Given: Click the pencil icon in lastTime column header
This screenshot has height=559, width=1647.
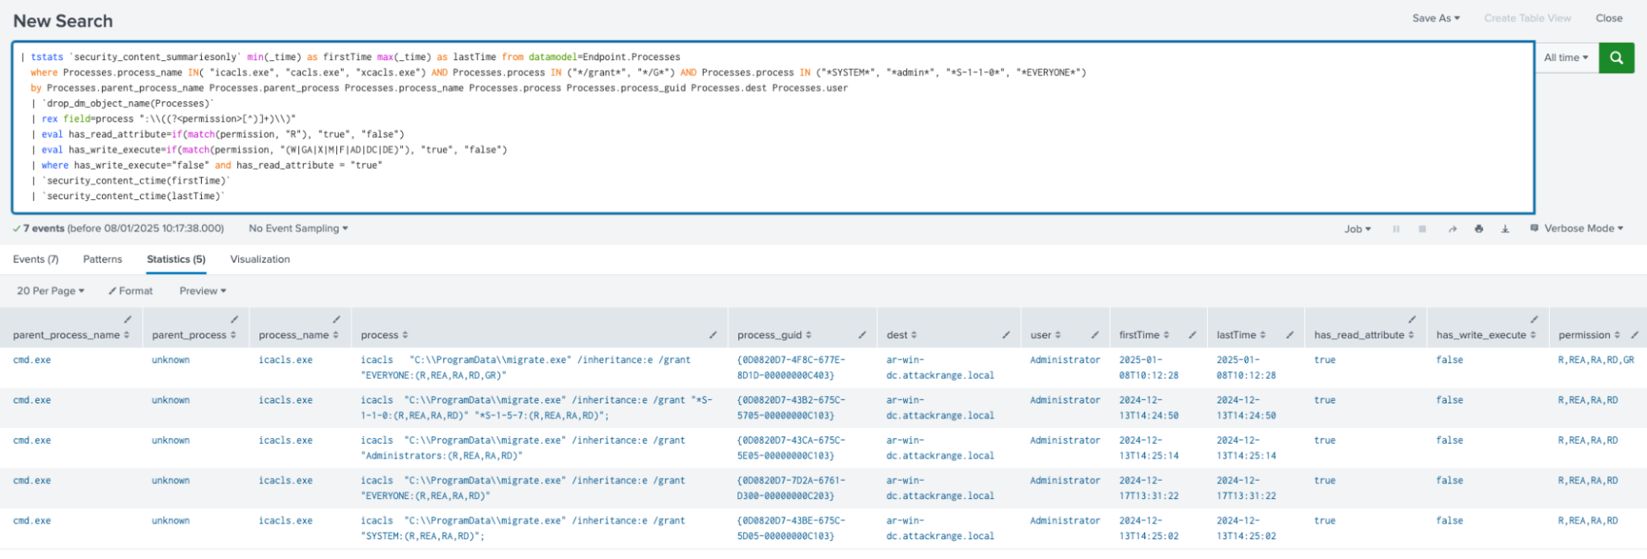Looking at the screenshot, I should coord(1289,335).
